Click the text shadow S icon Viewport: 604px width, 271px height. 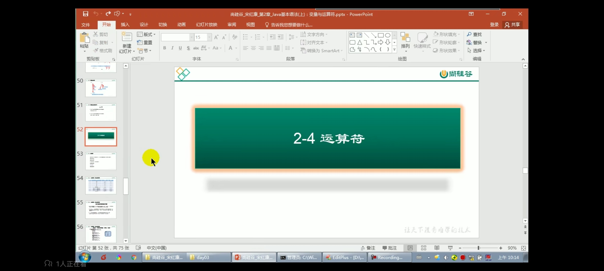188,48
